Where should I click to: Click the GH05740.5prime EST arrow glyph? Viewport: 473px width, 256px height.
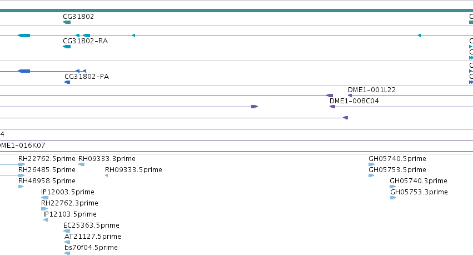click(372, 164)
